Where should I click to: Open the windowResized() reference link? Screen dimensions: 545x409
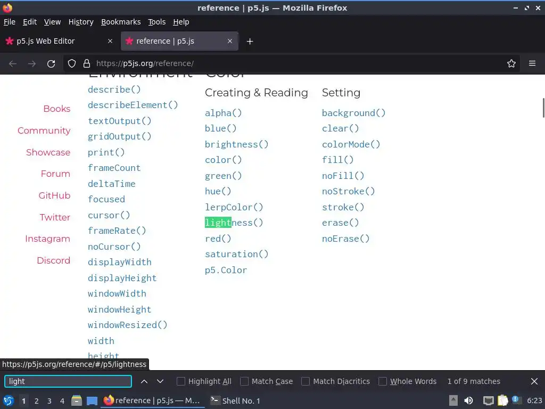(128, 325)
